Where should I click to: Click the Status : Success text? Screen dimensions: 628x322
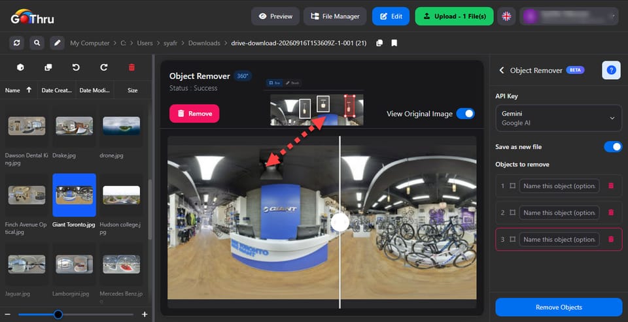click(194, 88)
